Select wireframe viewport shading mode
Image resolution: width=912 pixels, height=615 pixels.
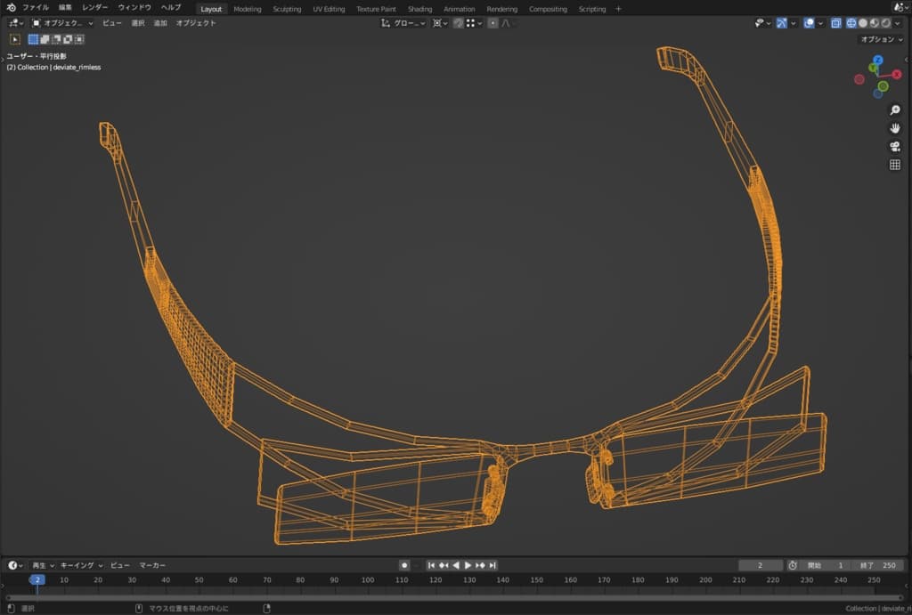click(x=851, y=23)
